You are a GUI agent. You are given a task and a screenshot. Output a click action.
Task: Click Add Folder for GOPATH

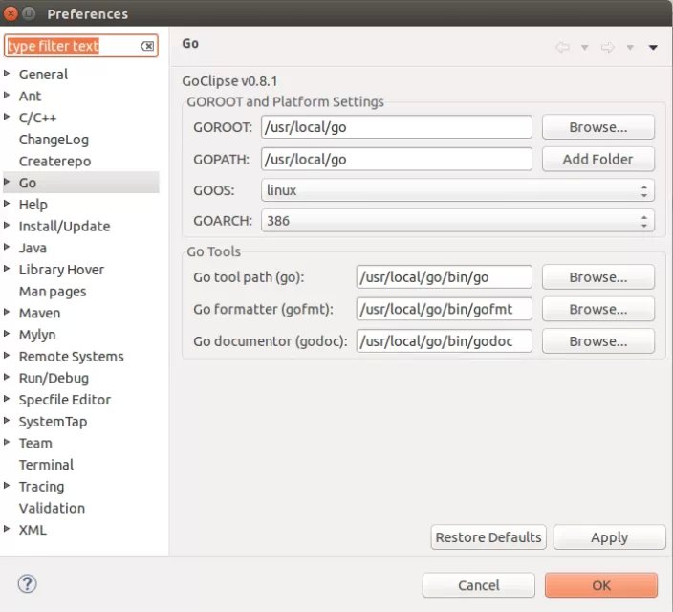pyautogui.click(x=597, y=160)
